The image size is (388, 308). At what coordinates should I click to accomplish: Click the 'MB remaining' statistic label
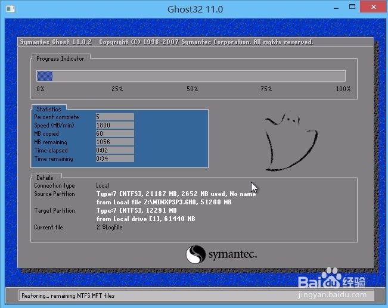[x=51, y=142]
